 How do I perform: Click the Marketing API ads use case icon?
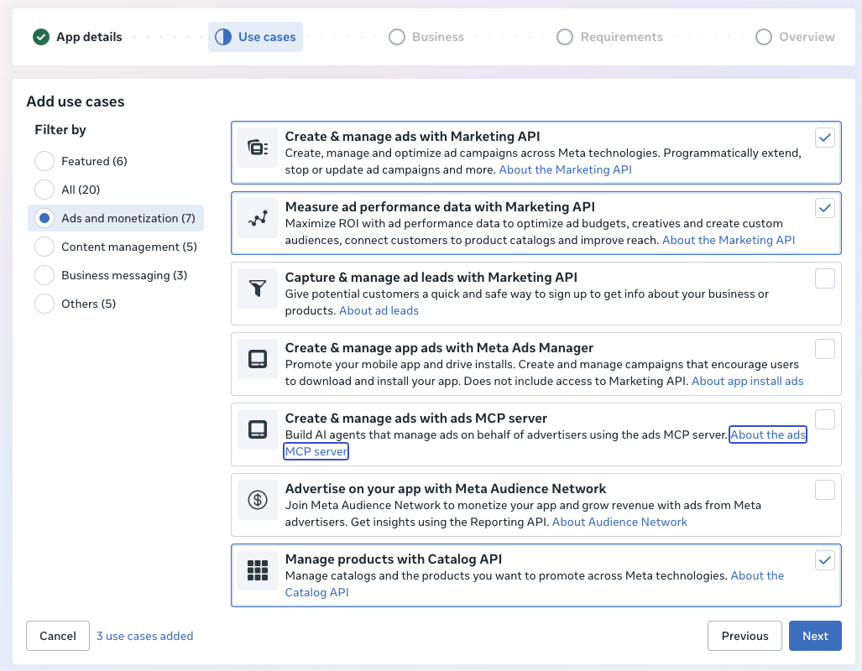[x=258, y=148]
